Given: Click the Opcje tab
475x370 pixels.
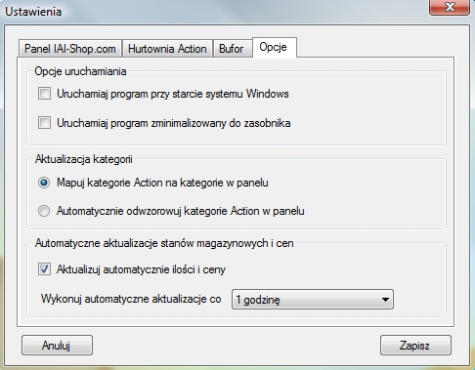Looking at the screenshot, I should pyautogui.click(x=274, y=47).
